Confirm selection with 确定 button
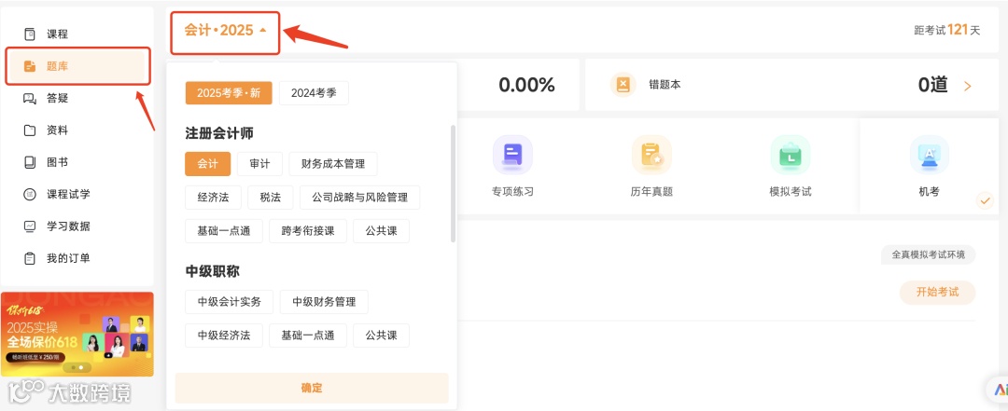Viewport: 1008px width, 411px height. click(312, 388)
